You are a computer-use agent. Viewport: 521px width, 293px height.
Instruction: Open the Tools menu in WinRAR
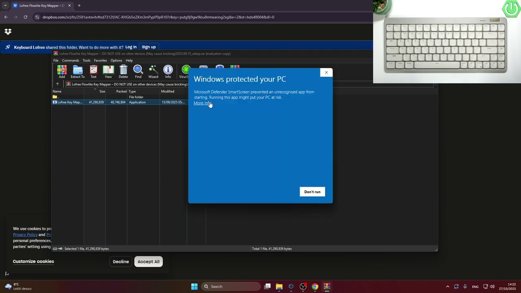point(86,61)
